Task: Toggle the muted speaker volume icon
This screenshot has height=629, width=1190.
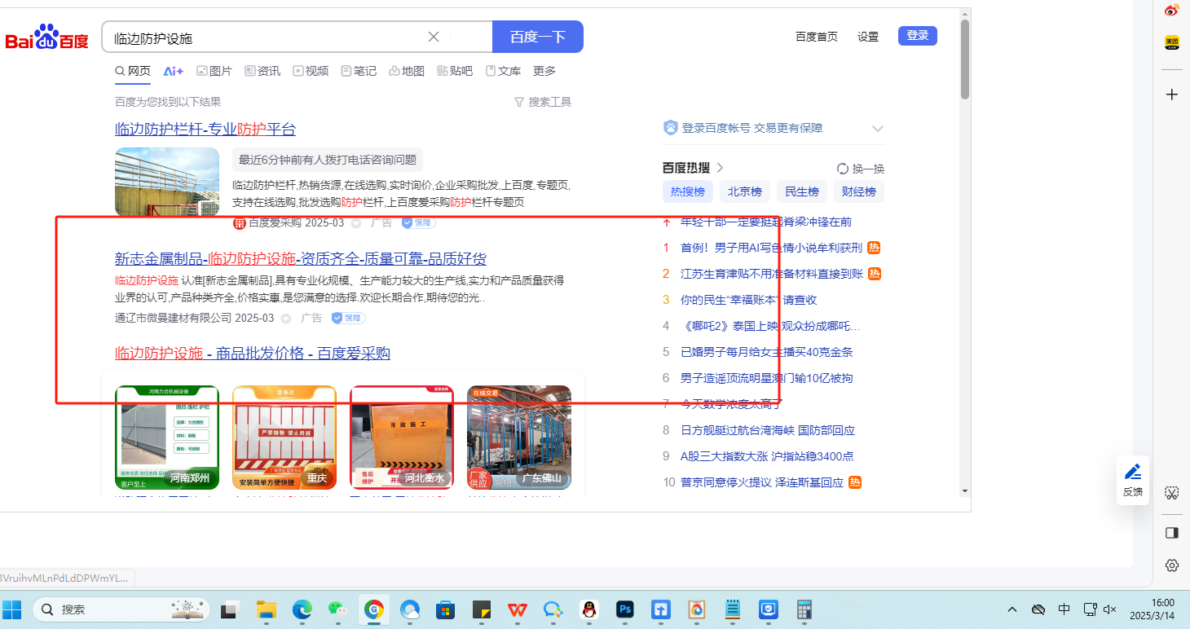Action: (1109, 609)
